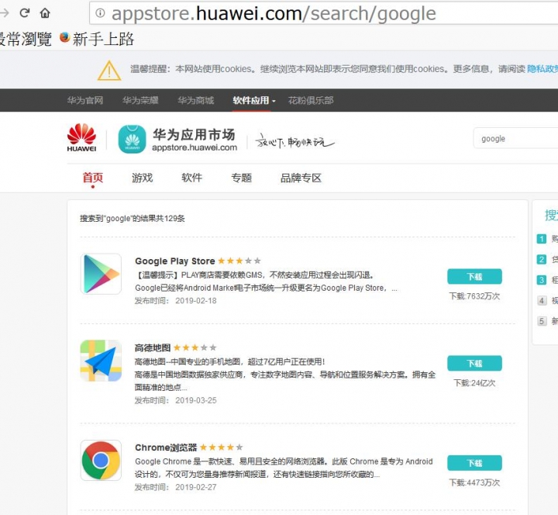Click the 高德地图--中国专业的手机地图 description line
558x515 pixels.
pyautogui.click(x=230, y=362)
